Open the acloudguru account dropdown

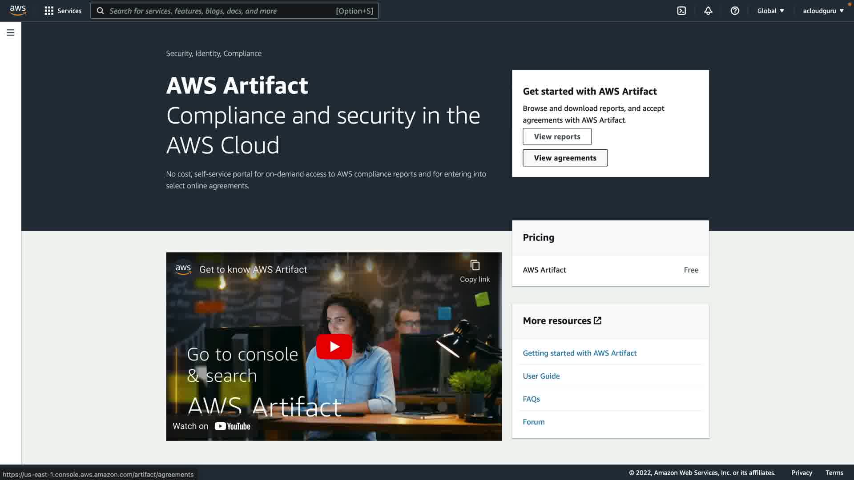823,11
